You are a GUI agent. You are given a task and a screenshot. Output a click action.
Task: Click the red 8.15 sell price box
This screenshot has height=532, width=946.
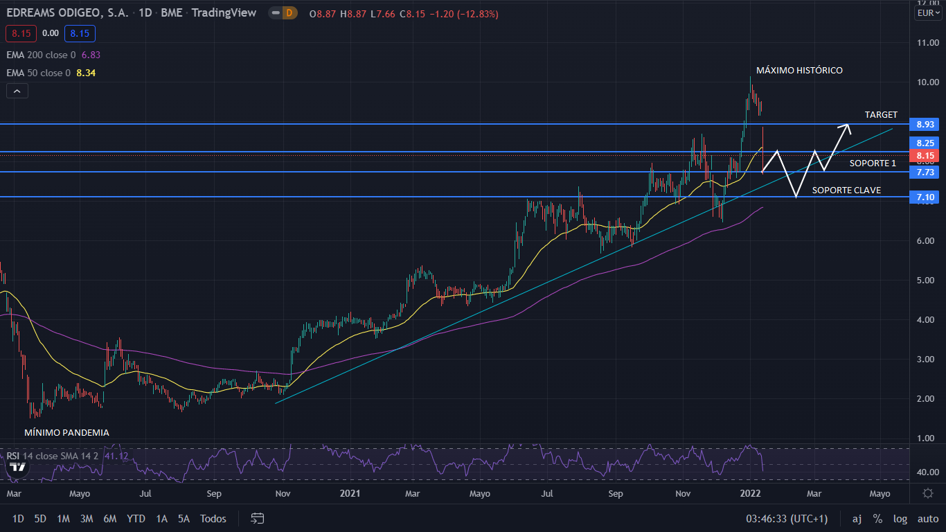[x=22, y=33]
